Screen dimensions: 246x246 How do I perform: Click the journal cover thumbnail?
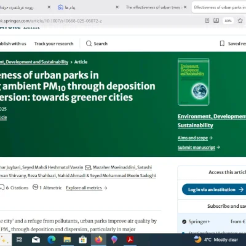(194, 82)
